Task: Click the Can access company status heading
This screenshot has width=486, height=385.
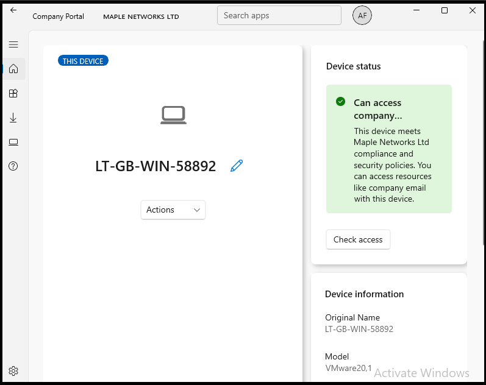Action: coord(377,109)
